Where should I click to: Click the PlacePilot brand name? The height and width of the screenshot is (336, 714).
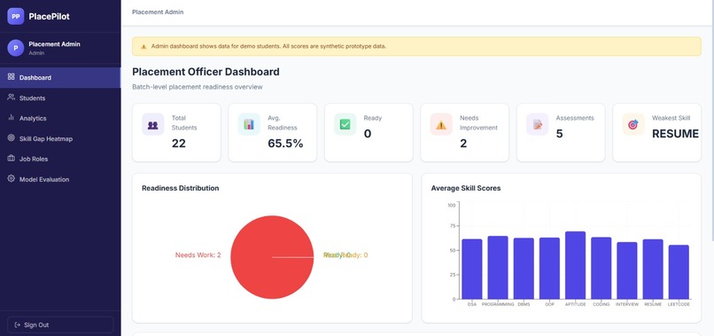(50, 17)
